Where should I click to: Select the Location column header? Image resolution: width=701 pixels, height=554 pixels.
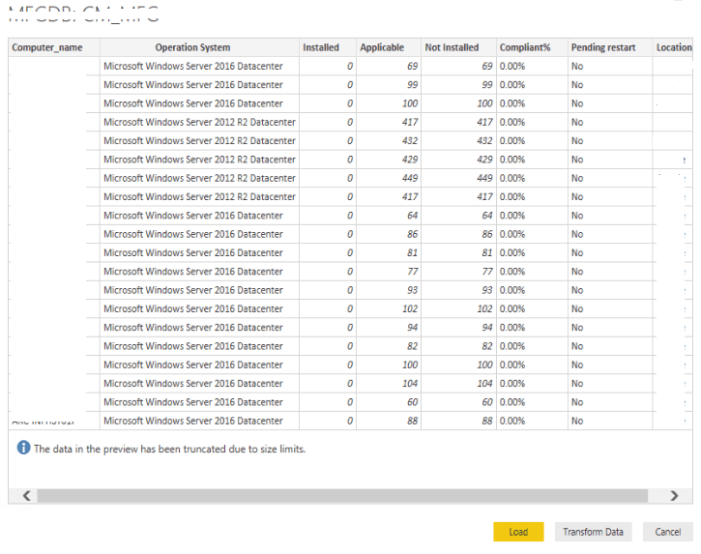tap(673, 47)
